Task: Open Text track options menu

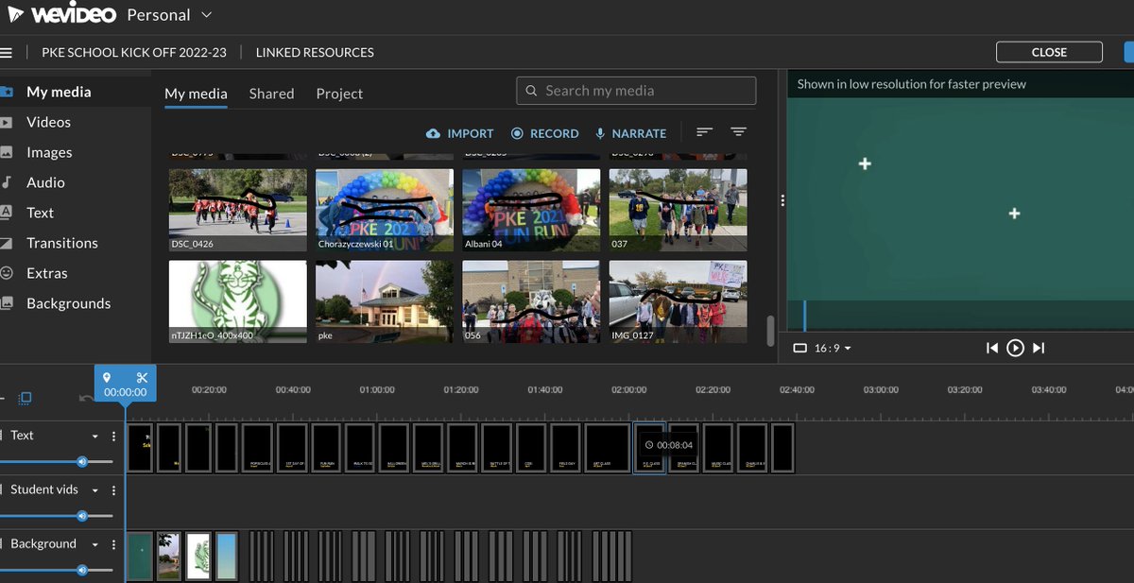Action: (113, 437)
